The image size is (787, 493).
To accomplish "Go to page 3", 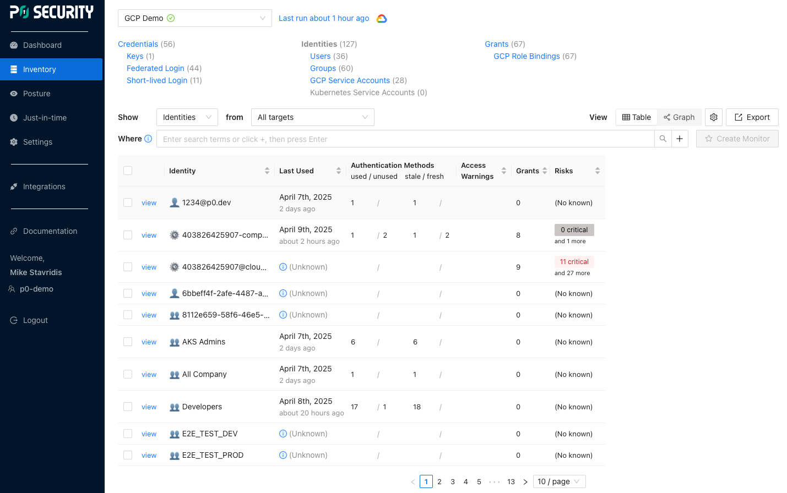I will coord(453,481).
